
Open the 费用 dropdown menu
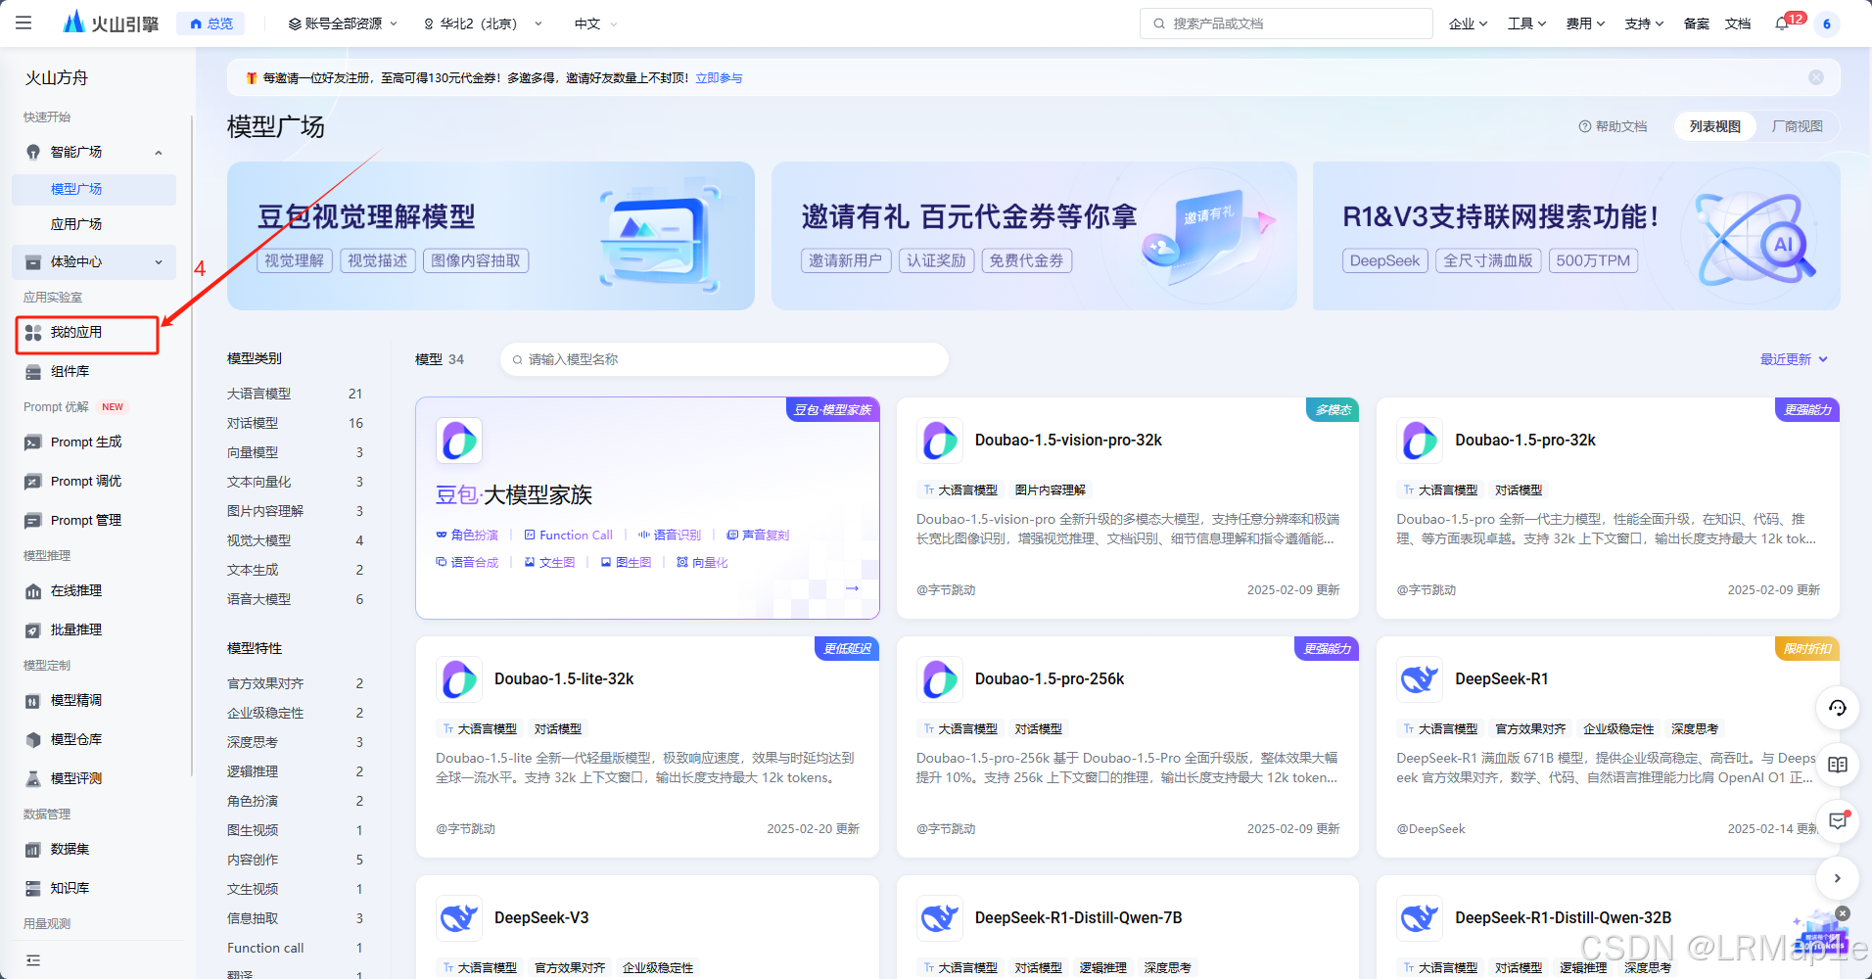pyautogui.click(x=1585, y=23)
